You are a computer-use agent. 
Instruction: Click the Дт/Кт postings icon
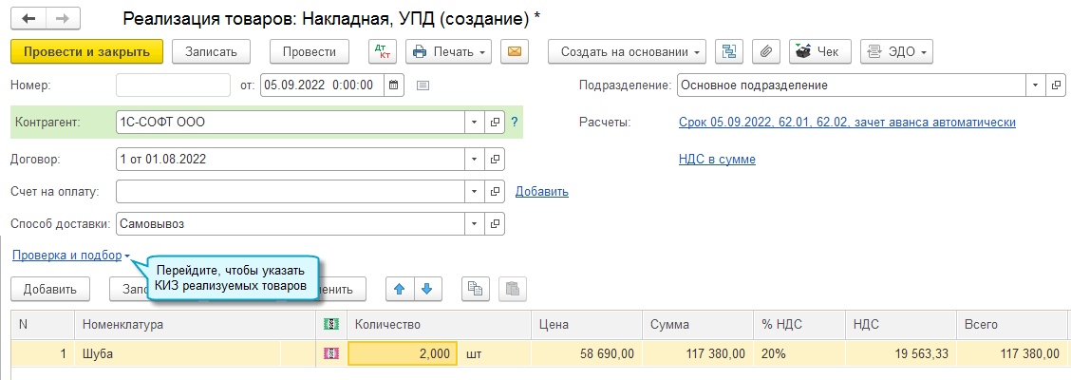[x=383, y=51]
